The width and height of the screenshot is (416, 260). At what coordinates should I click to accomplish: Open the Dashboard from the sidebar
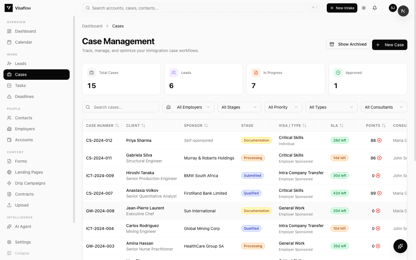click(x=25, y=31)
